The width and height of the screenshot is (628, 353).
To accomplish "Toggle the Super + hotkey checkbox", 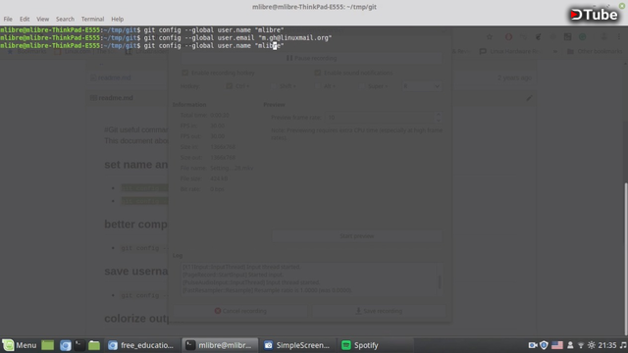I will coord(362,86).
